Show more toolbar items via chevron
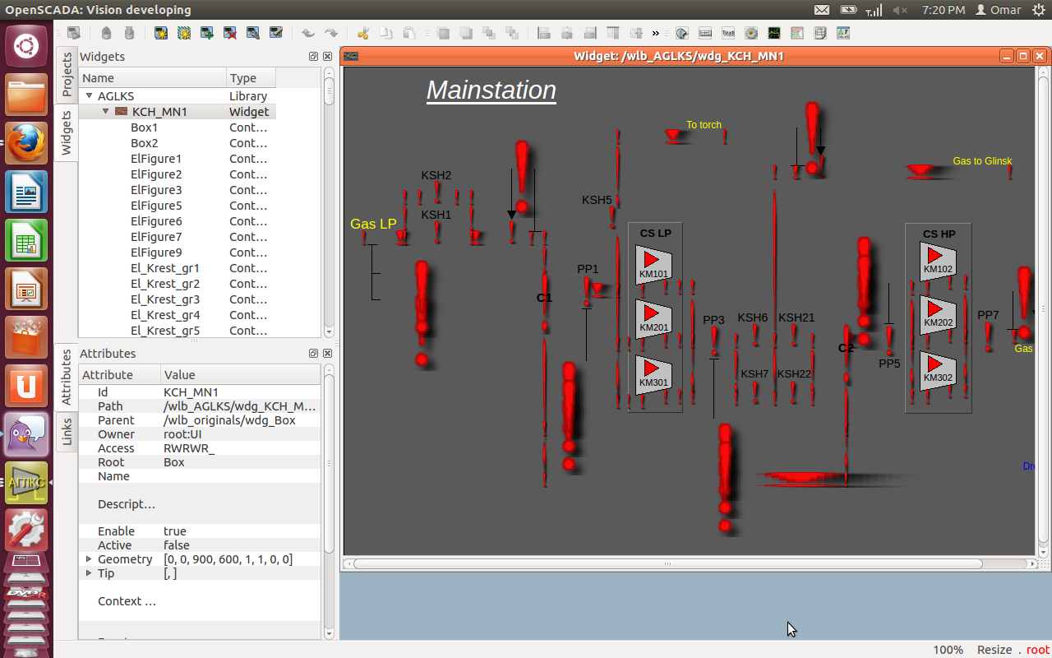Screen dimensions: 1052x658 pyautogui.click(x=656, y=34)
